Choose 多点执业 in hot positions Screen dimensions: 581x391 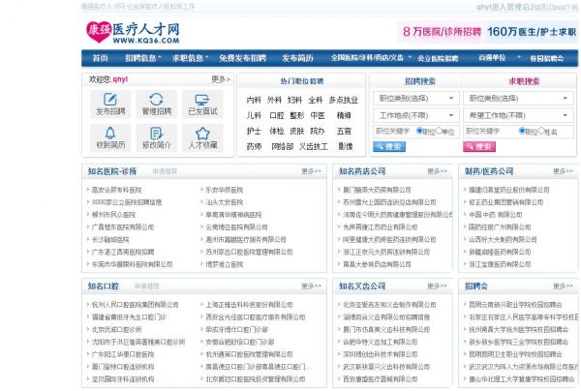344,100
